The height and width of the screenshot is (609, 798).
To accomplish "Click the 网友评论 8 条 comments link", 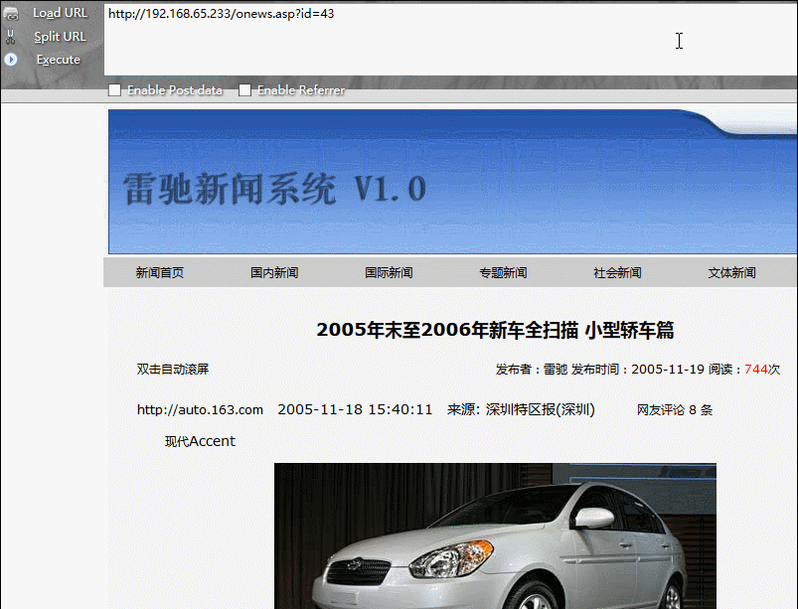I will click(x=675, y=410).
